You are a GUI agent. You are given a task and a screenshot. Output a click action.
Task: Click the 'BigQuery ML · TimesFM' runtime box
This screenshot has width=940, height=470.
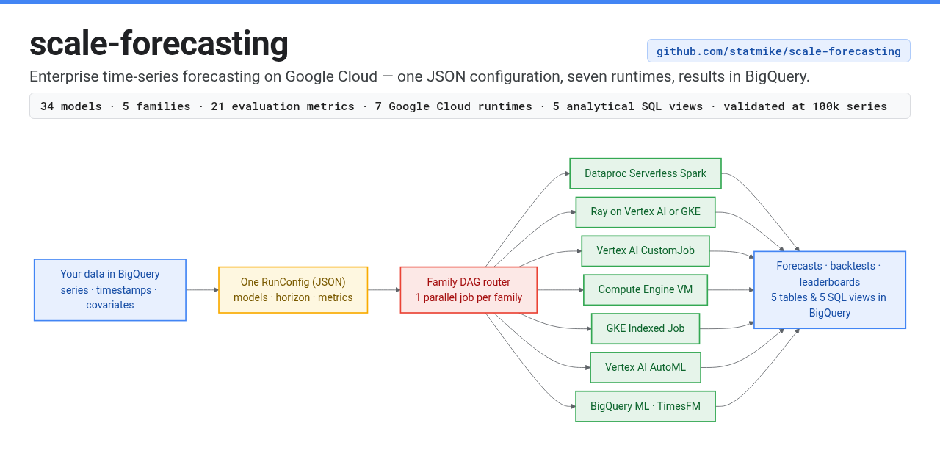coord(646,406)
